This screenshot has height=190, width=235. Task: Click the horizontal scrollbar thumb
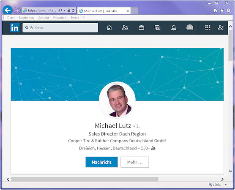point(85,179)
